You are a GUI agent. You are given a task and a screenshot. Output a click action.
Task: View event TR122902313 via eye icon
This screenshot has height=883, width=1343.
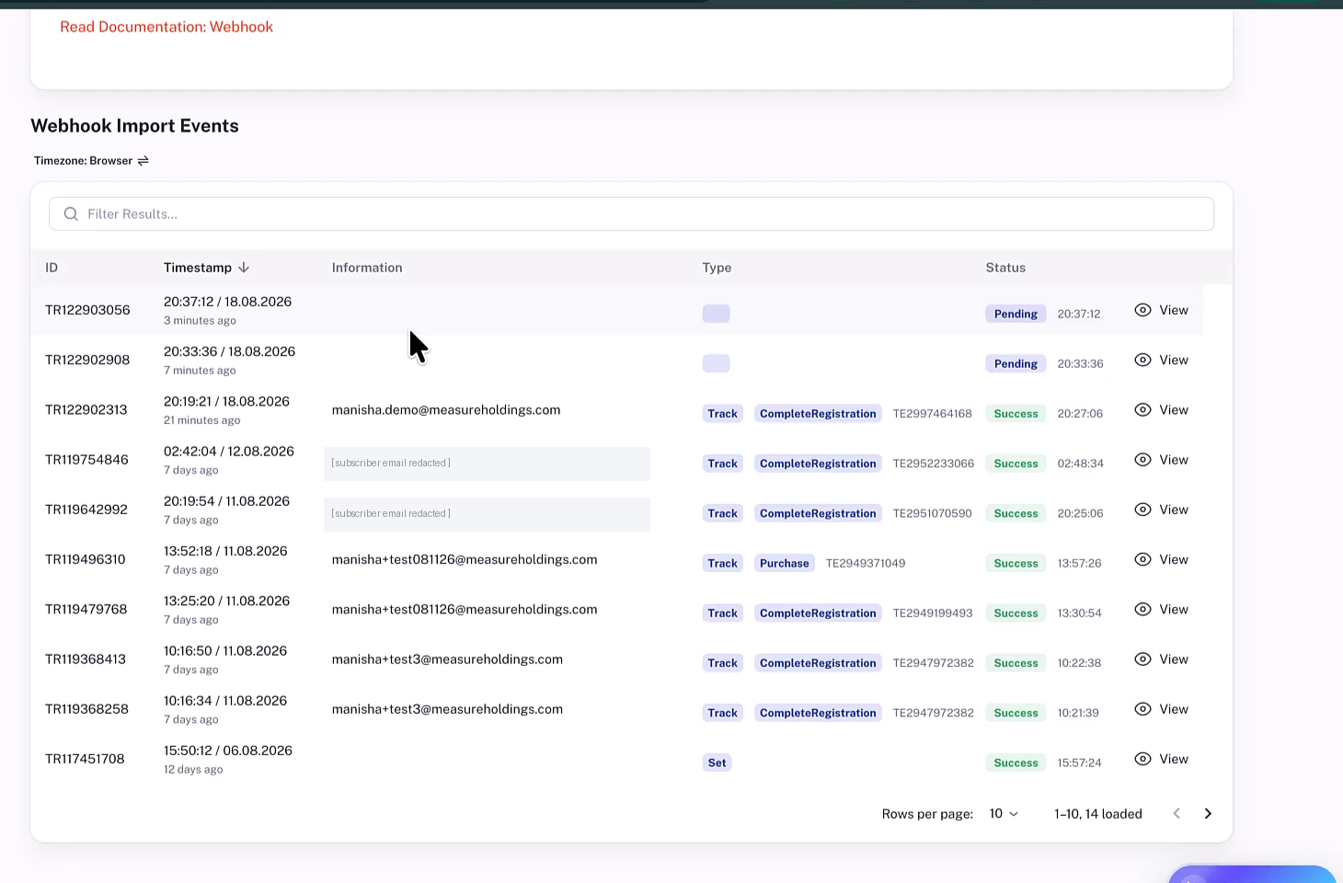[x=1142, y=409]
